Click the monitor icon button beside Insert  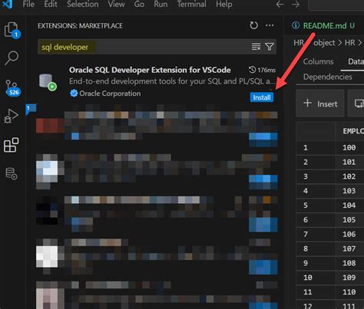359,104
